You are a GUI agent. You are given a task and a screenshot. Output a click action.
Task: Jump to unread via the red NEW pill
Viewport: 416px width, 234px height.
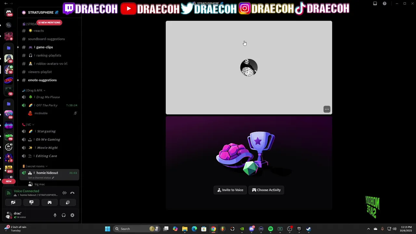9,181
